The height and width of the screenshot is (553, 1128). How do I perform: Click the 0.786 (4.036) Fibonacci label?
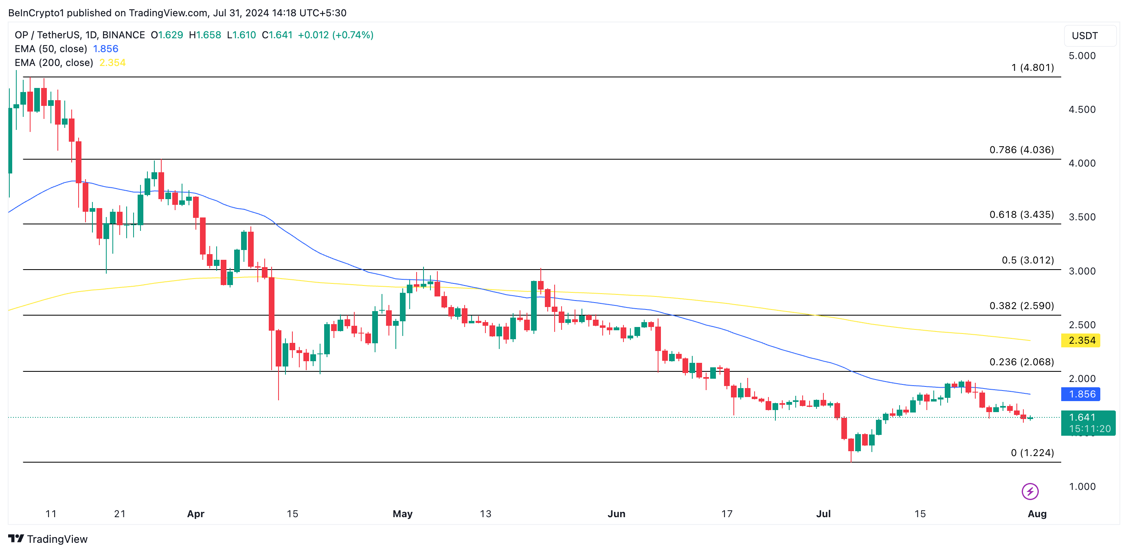pyautogui.click(x=1021, y=150)
